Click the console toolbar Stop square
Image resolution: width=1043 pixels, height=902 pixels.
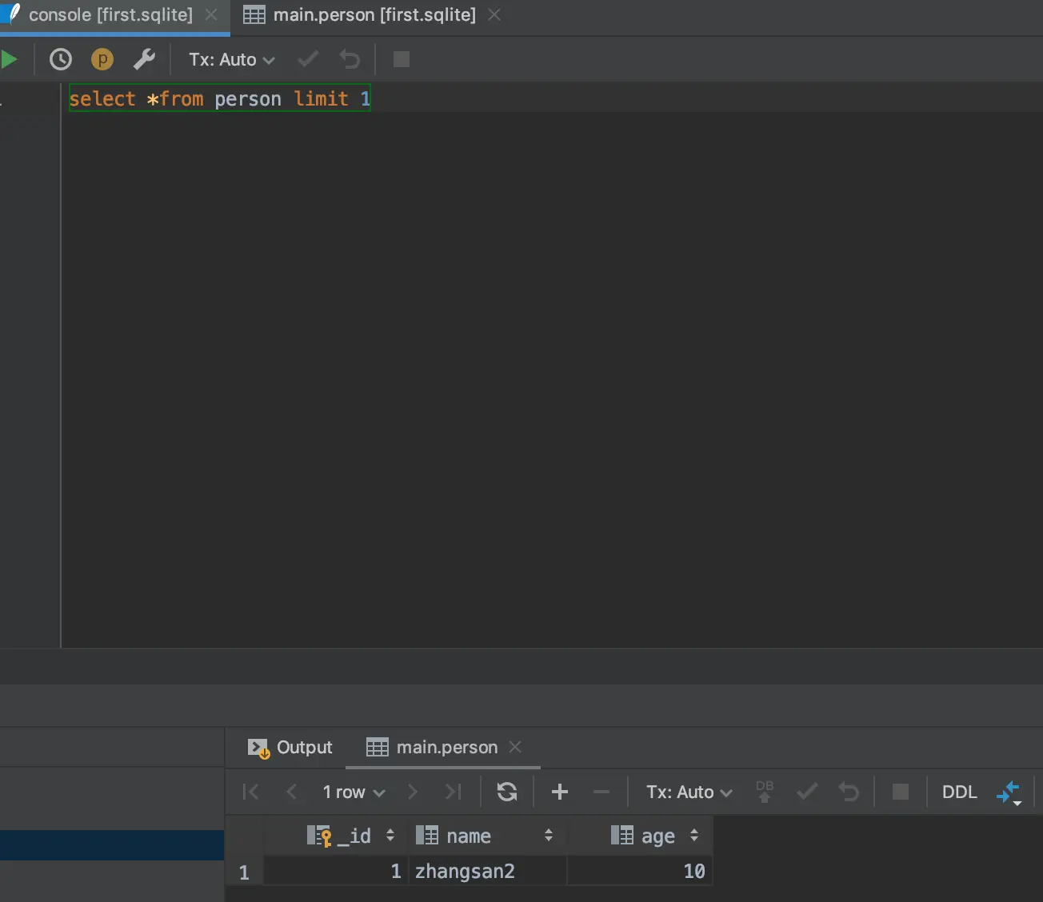pos(402,59)
